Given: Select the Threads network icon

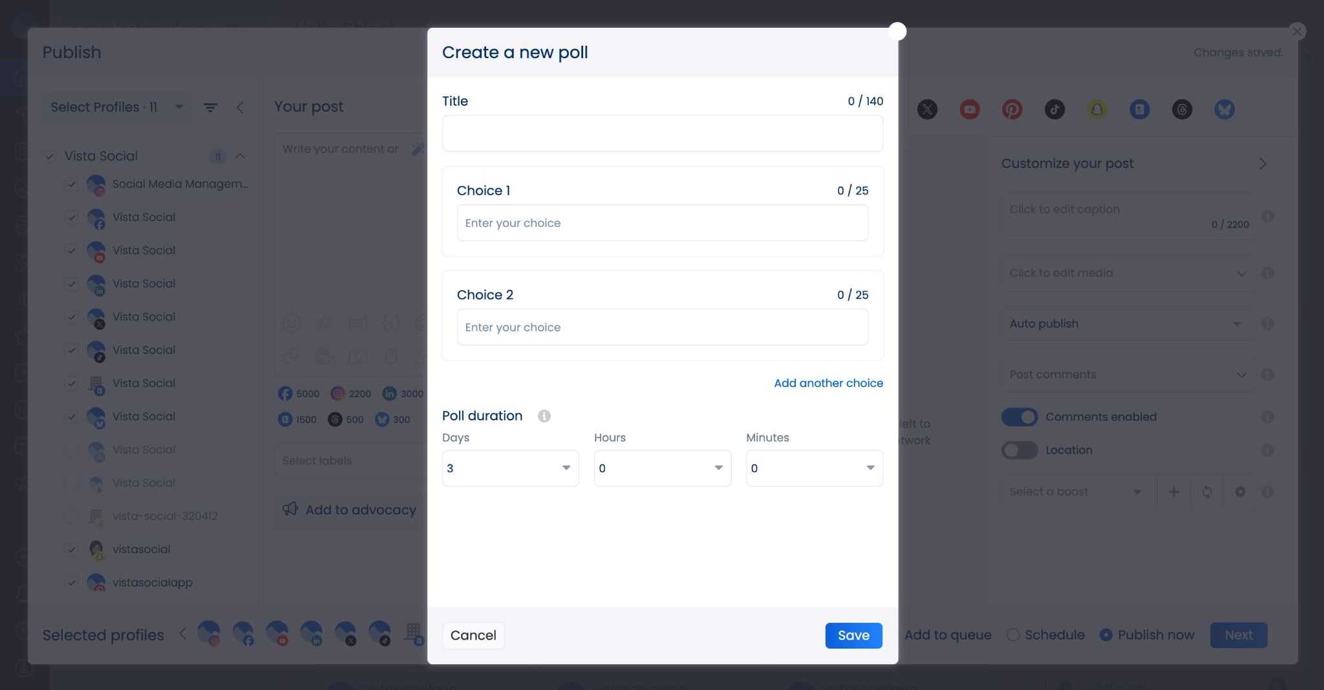Looking at the screenshot, I should pos(1182,109).
